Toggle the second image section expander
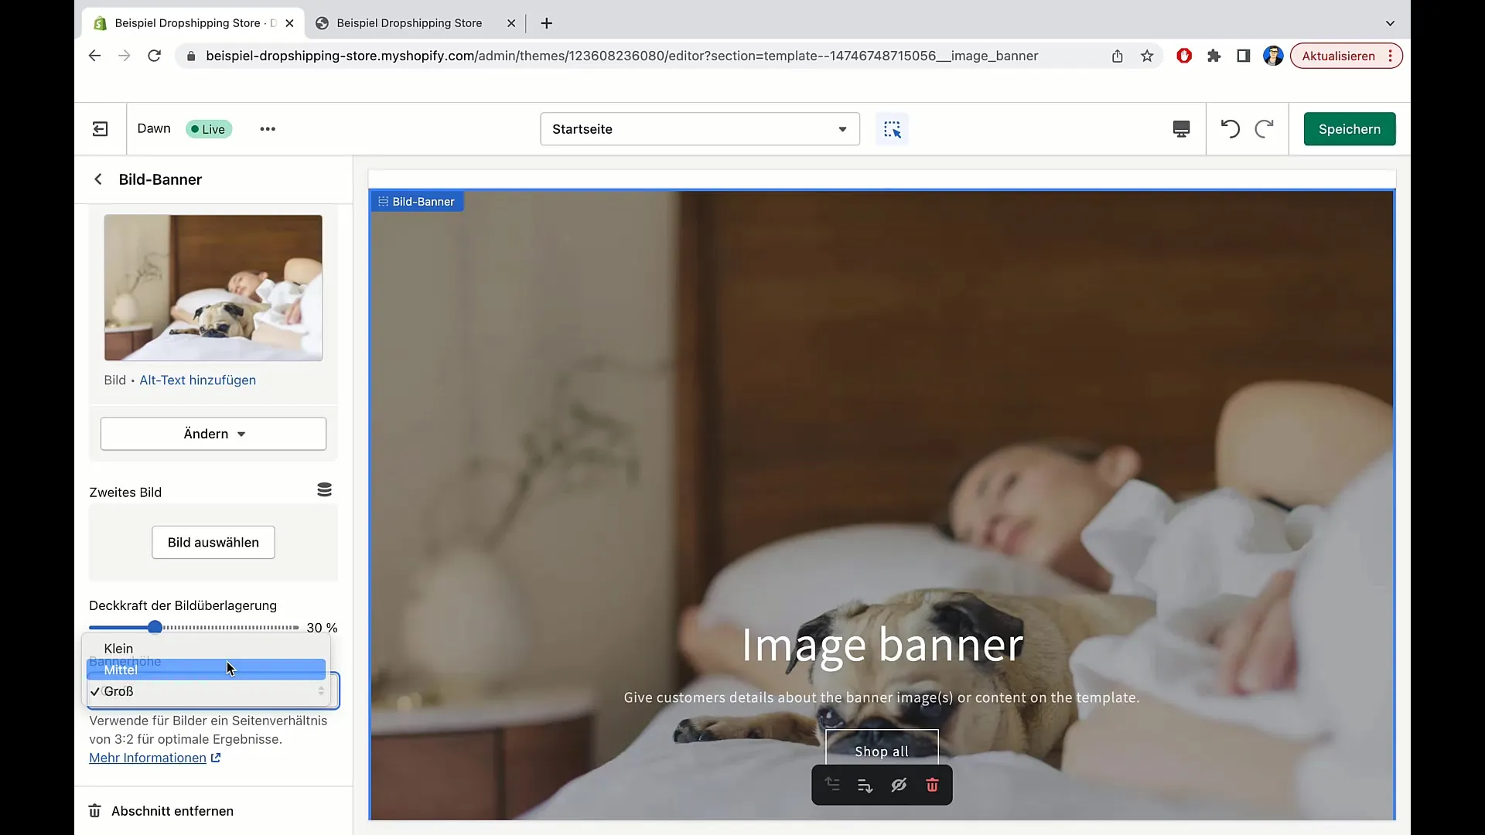Screen dimensions: 1485x835 coord(324,489)
